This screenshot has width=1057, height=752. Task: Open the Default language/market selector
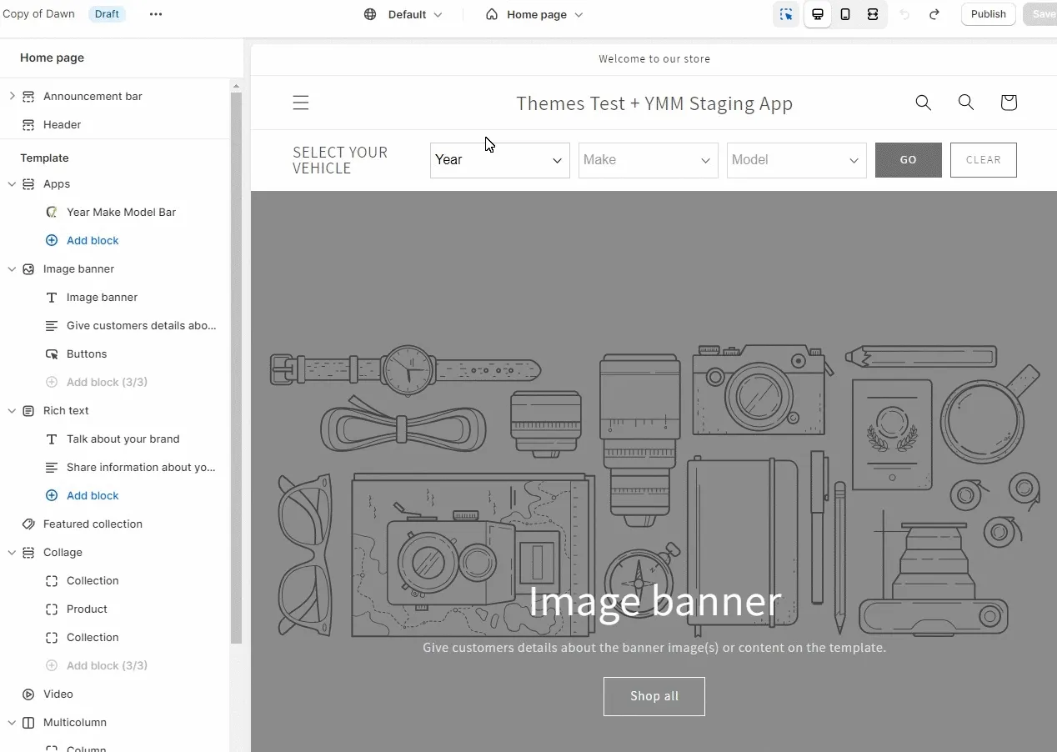pos(403,14)
